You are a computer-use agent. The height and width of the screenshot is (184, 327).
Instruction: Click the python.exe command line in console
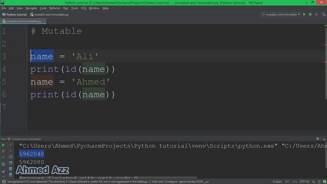173,146
